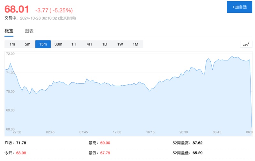Switch to the 概览 tab
Image resolution: width=255 pixels, height=161 pixels.
(x=9, y=31)
